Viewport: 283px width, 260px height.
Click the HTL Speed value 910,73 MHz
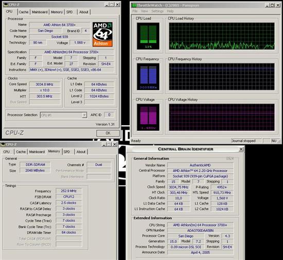click(x=222, y=193)
